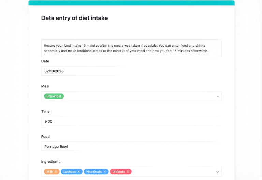Select the Milk tag label
This screenshot has height=180, width=262.
pyautogui.click(x=50, y=172)
